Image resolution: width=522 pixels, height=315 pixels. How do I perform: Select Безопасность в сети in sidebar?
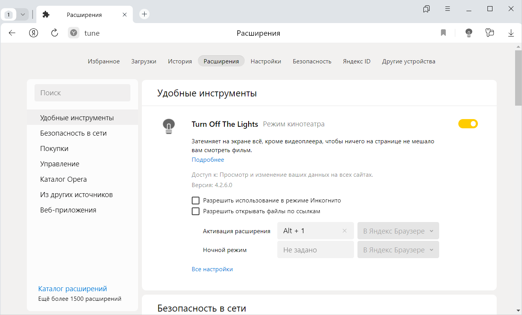point(73,133)
